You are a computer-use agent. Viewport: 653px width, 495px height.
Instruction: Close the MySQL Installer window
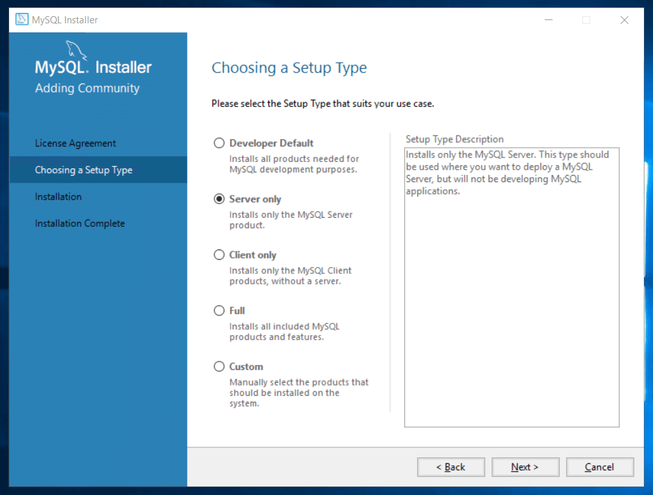click(624, 20)
